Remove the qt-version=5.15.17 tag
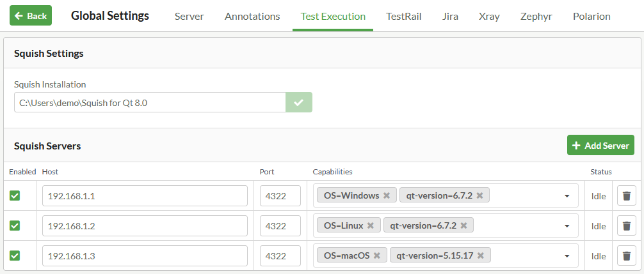The height and width of the screenshot is (274, 644). click(480, 255)
